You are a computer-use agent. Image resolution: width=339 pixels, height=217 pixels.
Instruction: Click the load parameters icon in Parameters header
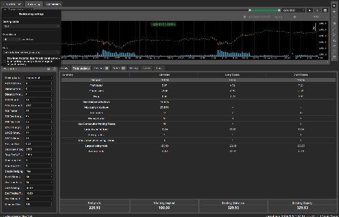pos(49,69)
